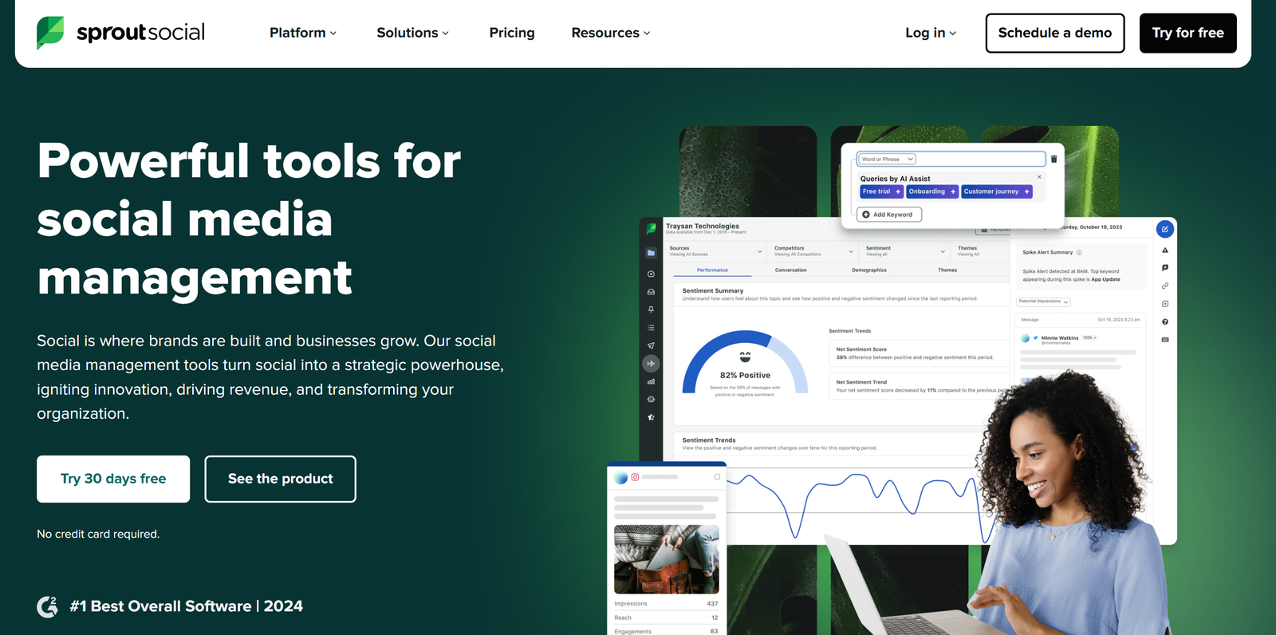The width and height of the screenshot is (1276, 635).
Task: Expand the Sources filter dropdown
Action: click(x=715, y=251)
